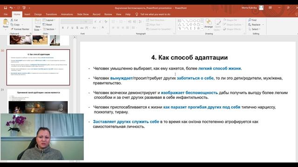Open Shape Fill dropdown

pos(231,20)
